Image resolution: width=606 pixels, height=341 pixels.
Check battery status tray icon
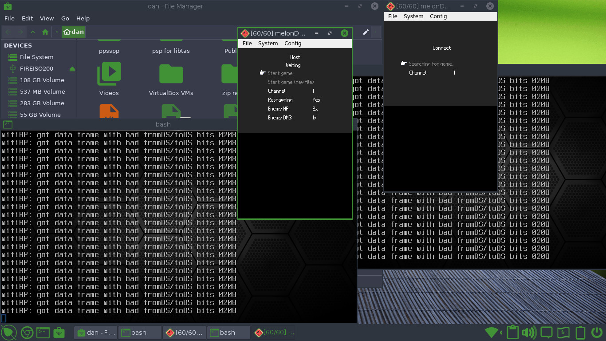(580, 333)
